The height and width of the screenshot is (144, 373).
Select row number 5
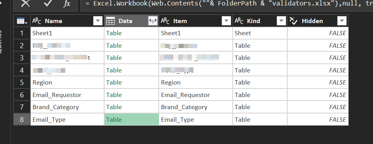tap(22, 83)
